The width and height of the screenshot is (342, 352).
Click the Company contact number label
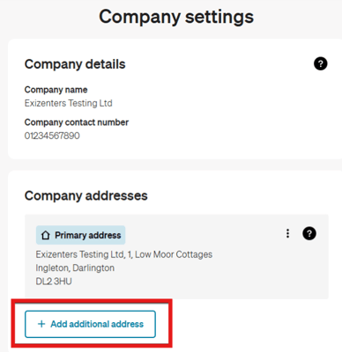pos(77,122)
